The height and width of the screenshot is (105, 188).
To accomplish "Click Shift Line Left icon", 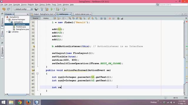I will pyautogui.click(x=101, y=18).
